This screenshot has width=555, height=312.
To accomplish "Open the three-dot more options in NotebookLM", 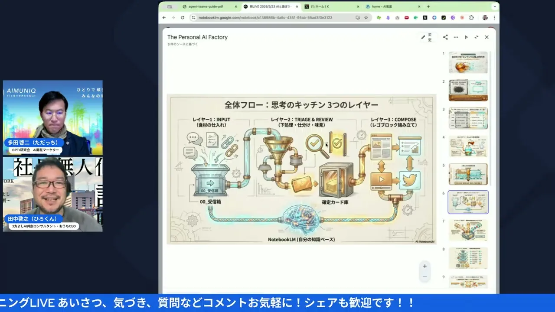I will [x=456, y=37].
